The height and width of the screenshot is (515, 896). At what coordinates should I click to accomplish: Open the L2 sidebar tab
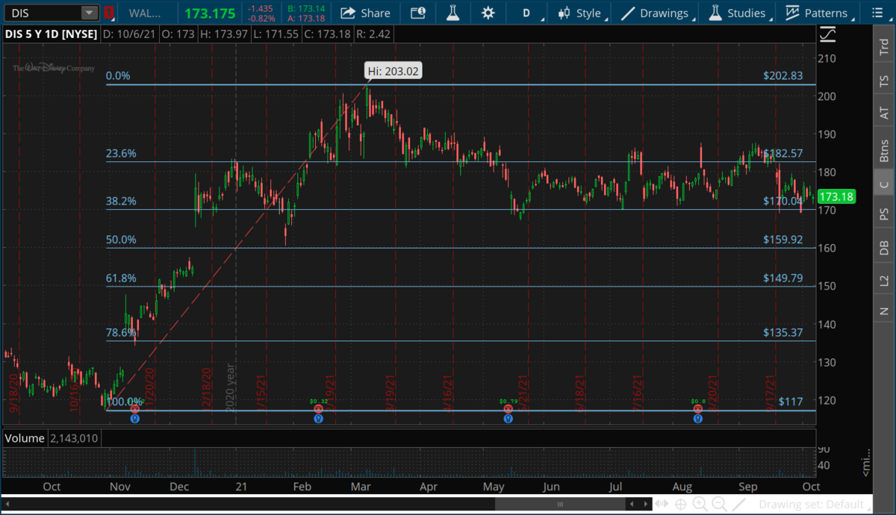pyautogui.click(x=884, y=280)
